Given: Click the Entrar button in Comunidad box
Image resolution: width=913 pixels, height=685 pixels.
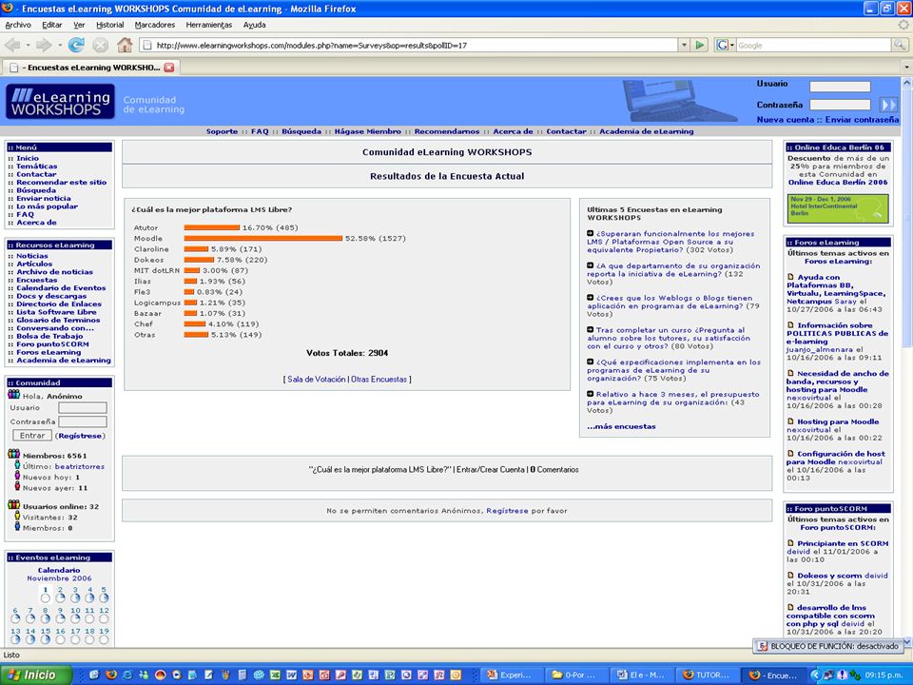Looking at the screenshot, I should [x=32, y=435].
